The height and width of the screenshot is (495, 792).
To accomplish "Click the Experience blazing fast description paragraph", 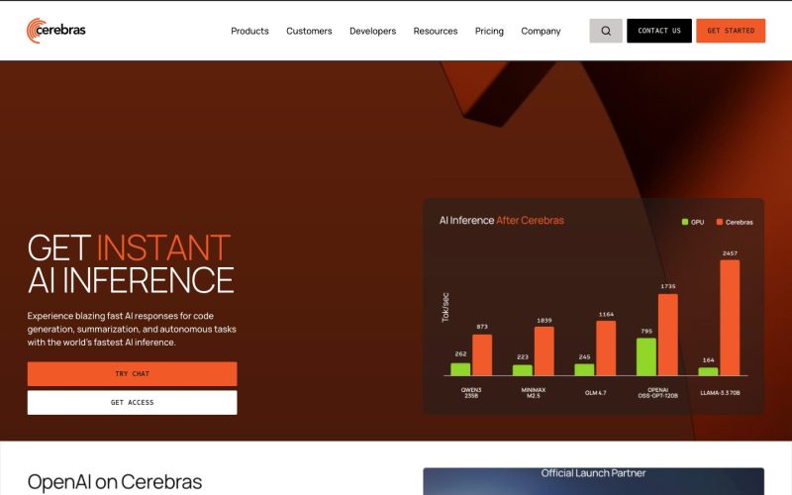I will point(132,329).
